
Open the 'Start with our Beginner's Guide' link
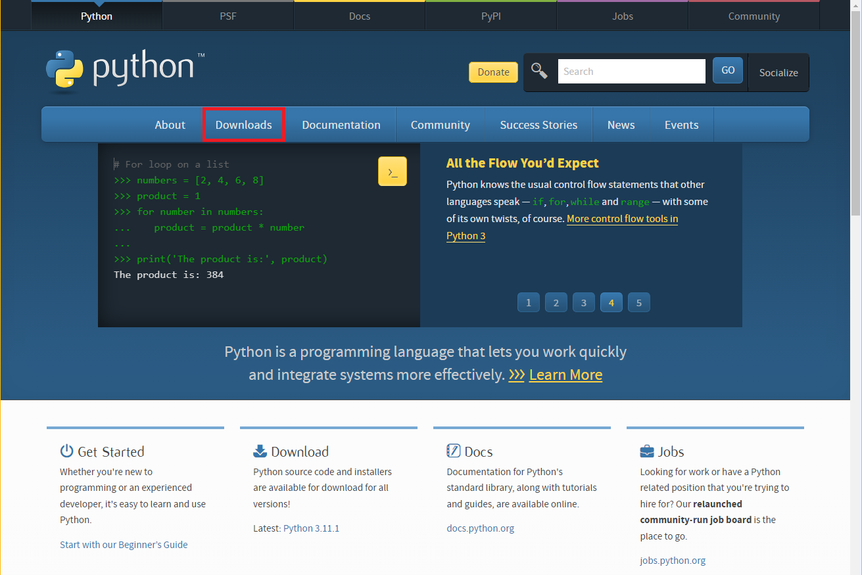tap(124, 544)
